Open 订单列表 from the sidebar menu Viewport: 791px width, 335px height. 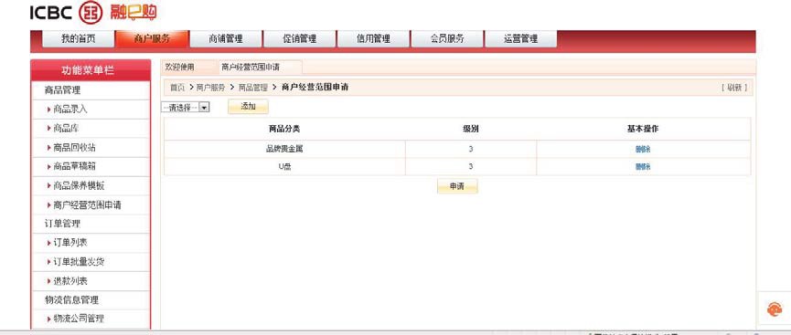click(70, 243)
